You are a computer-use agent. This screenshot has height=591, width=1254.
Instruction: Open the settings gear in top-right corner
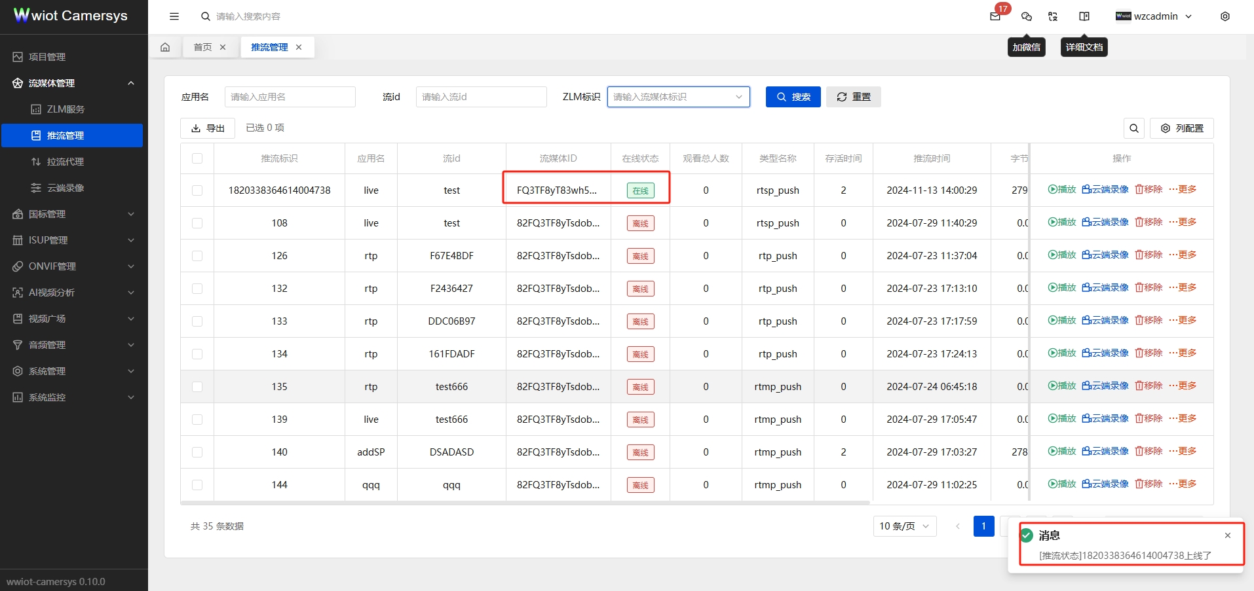pyautogui.click(x=1225, y=16)
